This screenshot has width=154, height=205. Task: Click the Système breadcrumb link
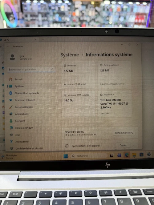70,55
